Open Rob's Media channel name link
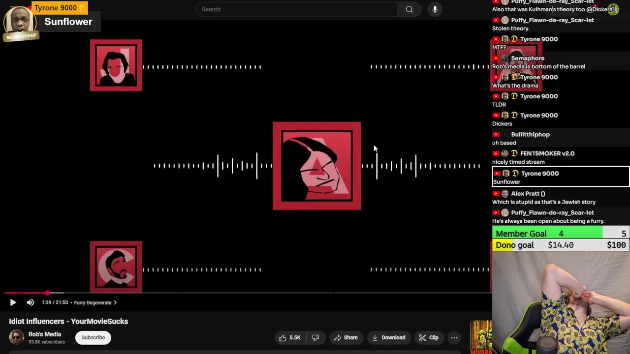Screen dimensions: 630x354 click(x=45, y=334)
